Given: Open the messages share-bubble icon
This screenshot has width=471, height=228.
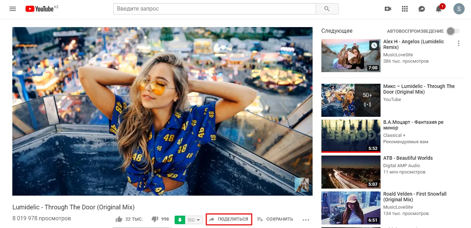Looking at the screenshot, I should pos(422,9).
